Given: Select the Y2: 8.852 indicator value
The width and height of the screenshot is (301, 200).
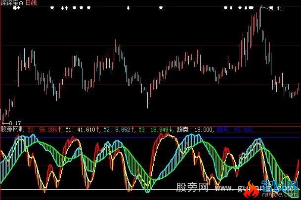Looking at the screenshot, I should click(x=119, y=130).
